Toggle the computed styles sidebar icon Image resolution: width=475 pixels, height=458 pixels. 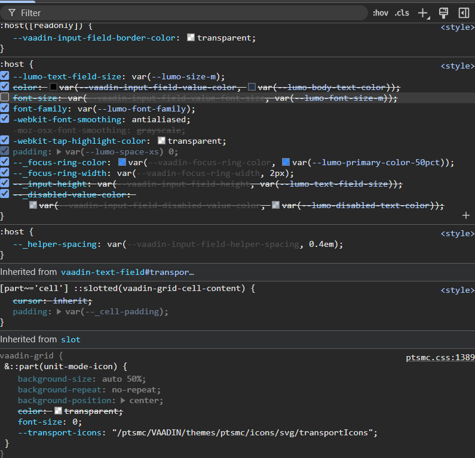464,13
